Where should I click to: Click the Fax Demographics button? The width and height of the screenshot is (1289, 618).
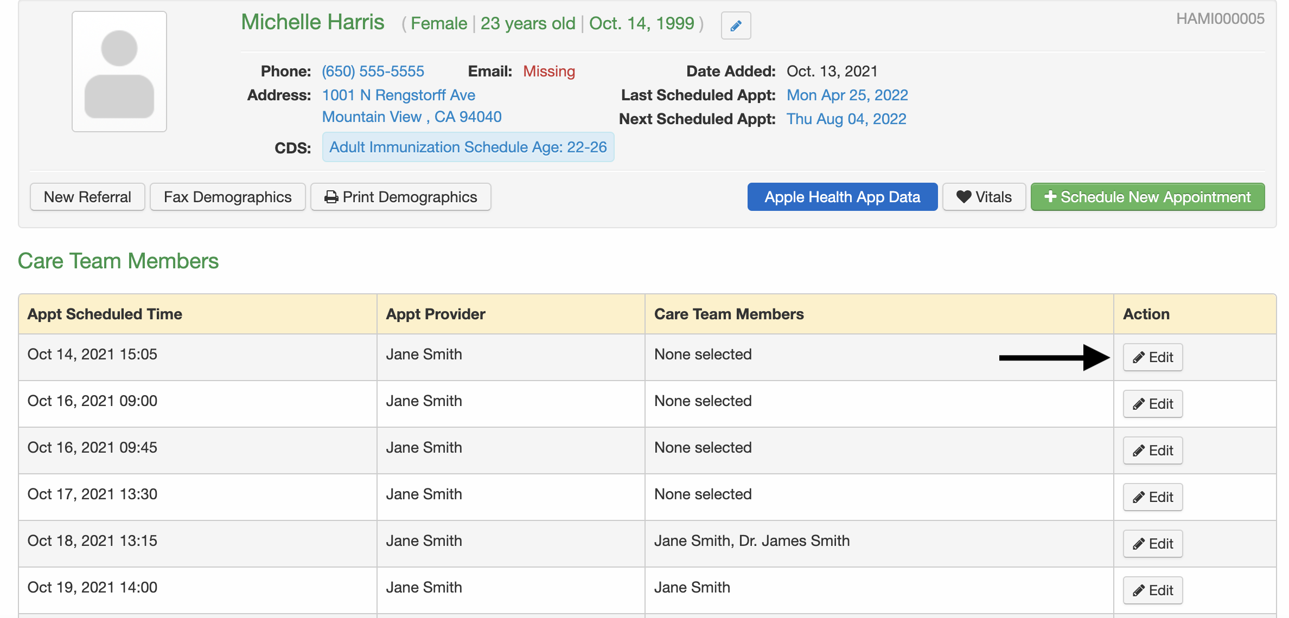(228, 197)
